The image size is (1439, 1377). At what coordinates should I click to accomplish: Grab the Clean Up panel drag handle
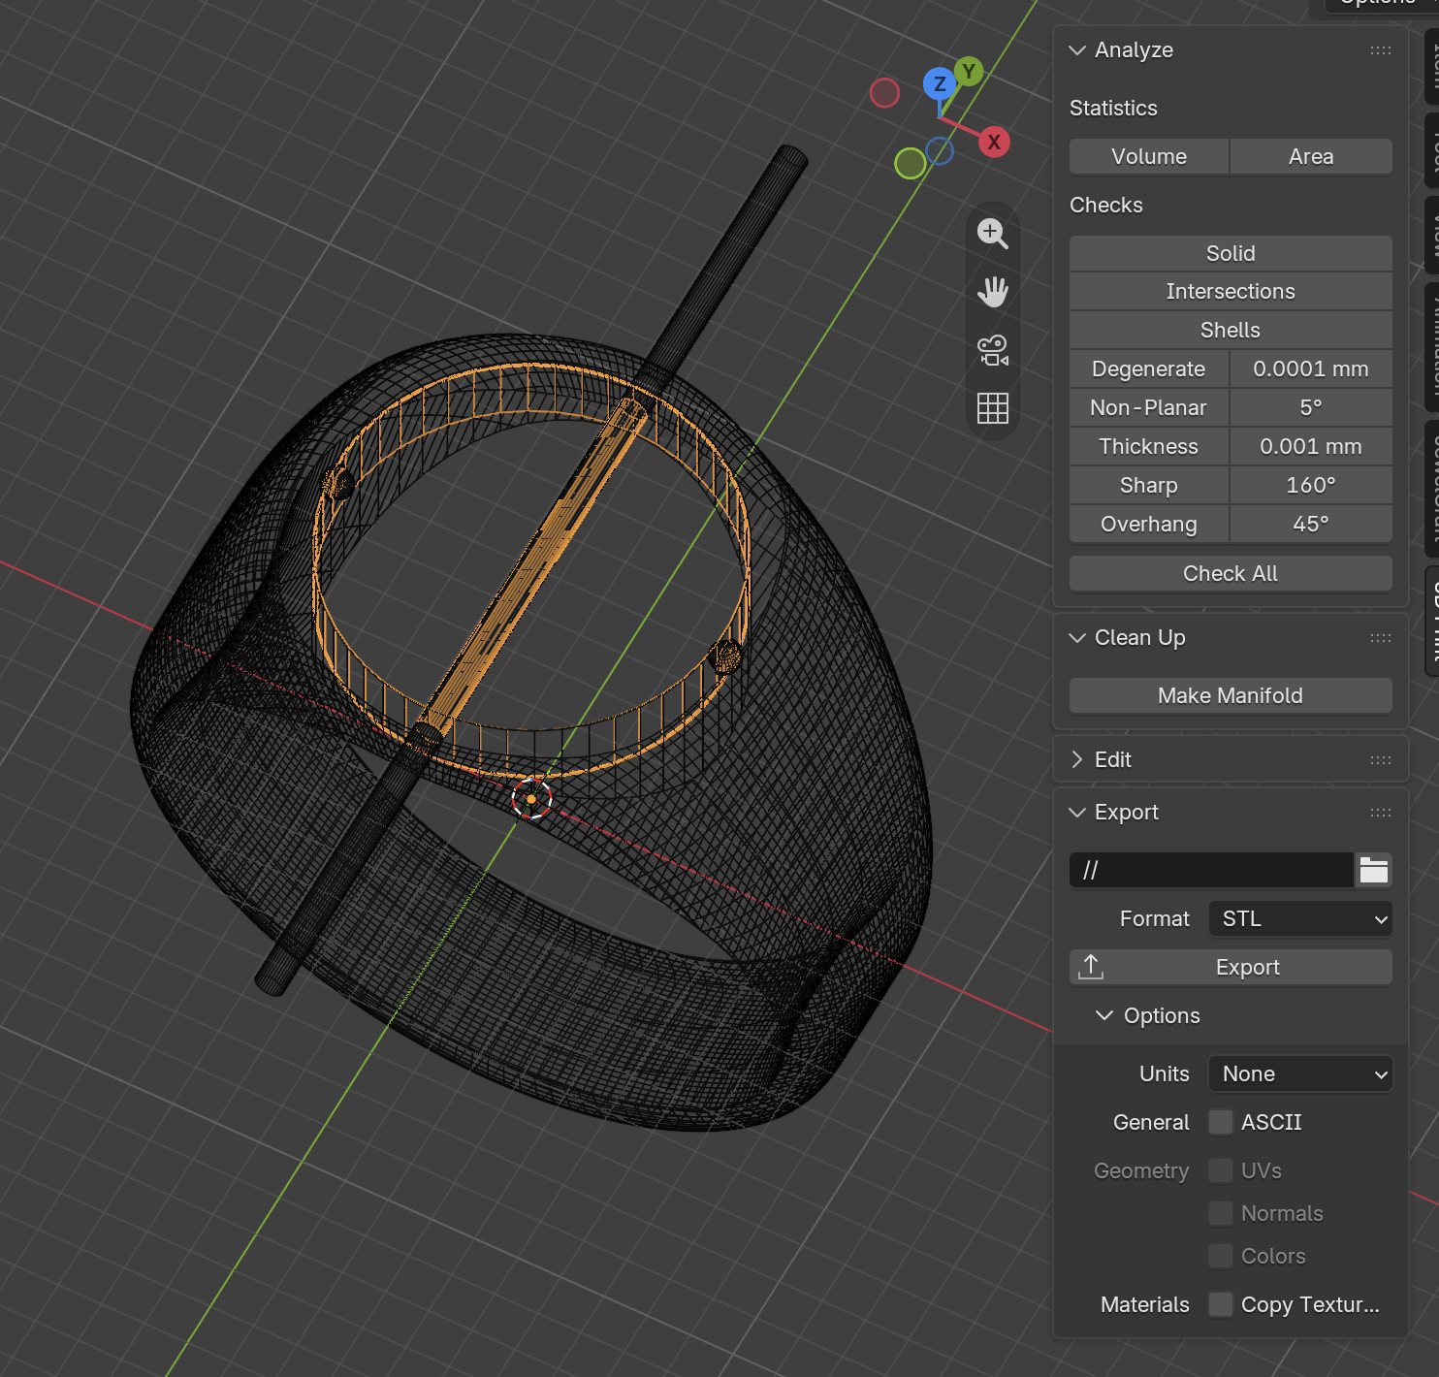1381,638
